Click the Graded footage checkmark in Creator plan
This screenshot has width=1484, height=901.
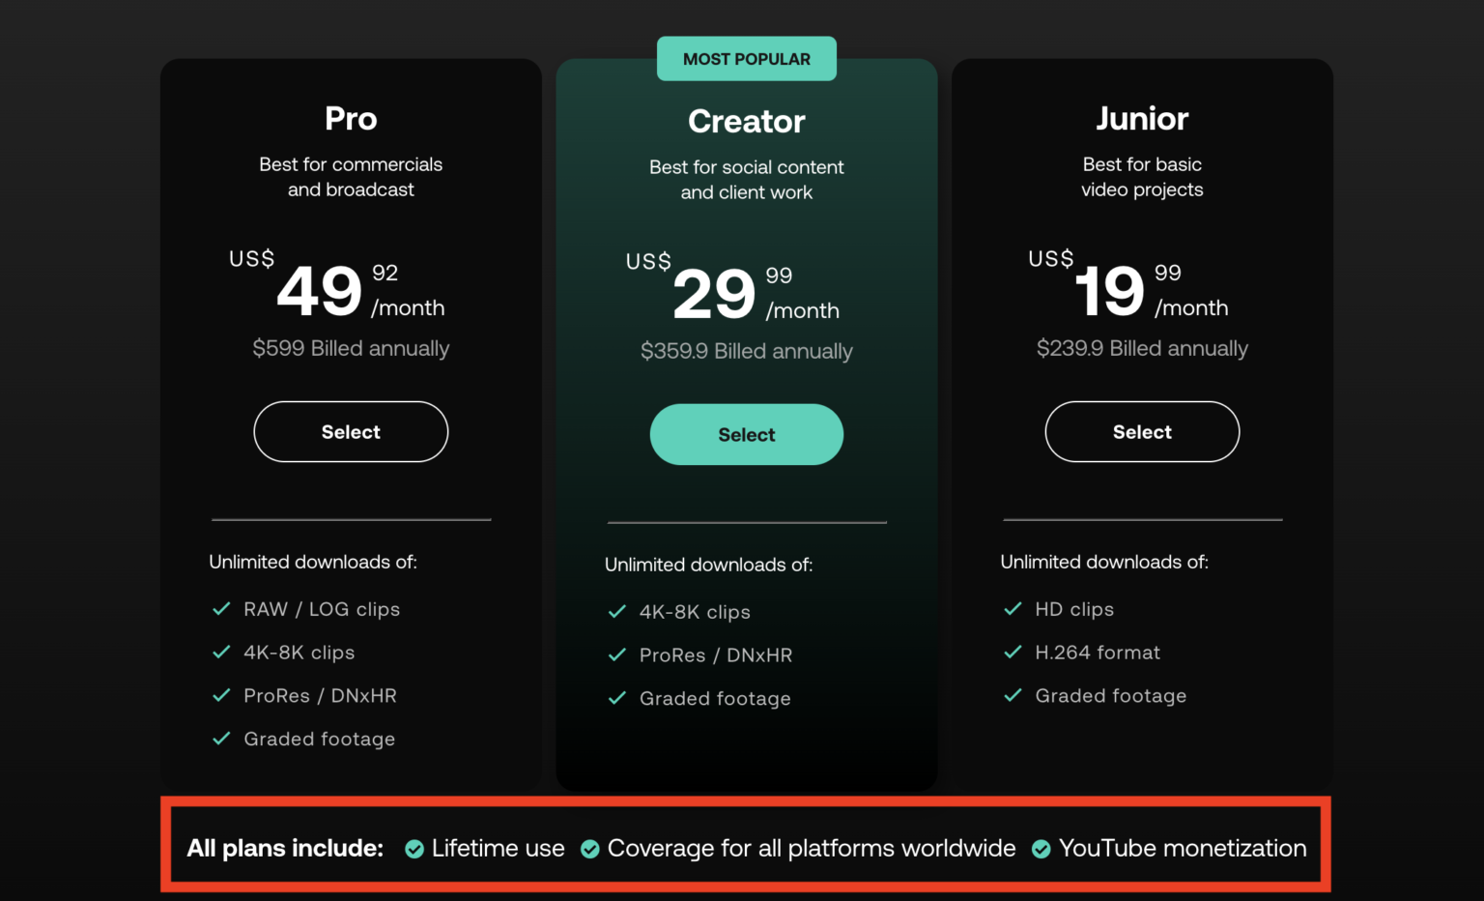click(x=617, y=697)
